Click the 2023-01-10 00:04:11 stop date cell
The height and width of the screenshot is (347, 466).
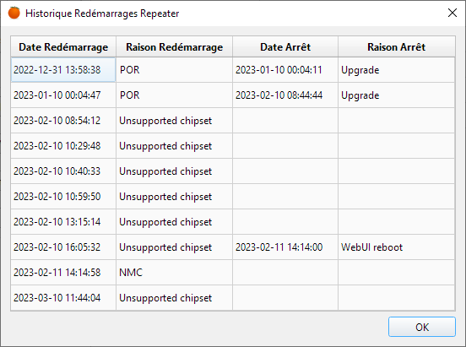(285, 70)
